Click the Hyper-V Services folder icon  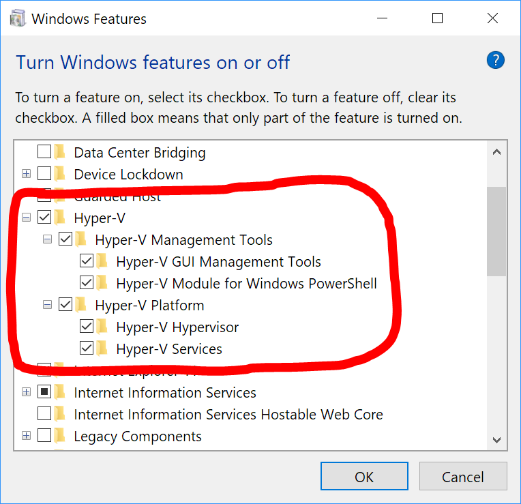pos(102,349)
